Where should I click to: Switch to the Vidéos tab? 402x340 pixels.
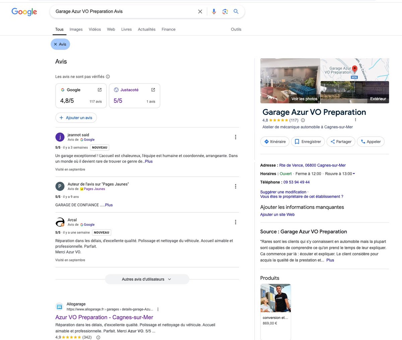[x=95, y=29]
